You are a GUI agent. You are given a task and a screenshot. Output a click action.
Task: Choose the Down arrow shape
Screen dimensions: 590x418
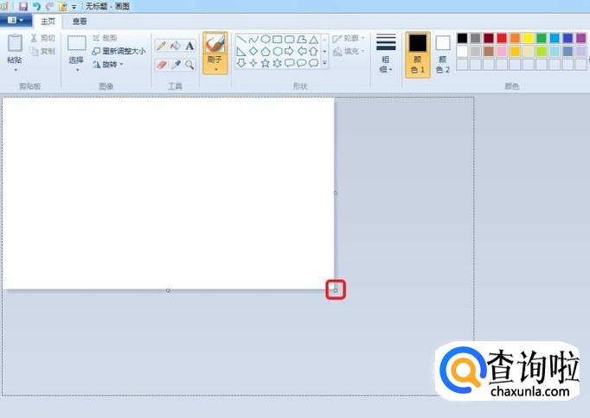(x=241, y=63)
